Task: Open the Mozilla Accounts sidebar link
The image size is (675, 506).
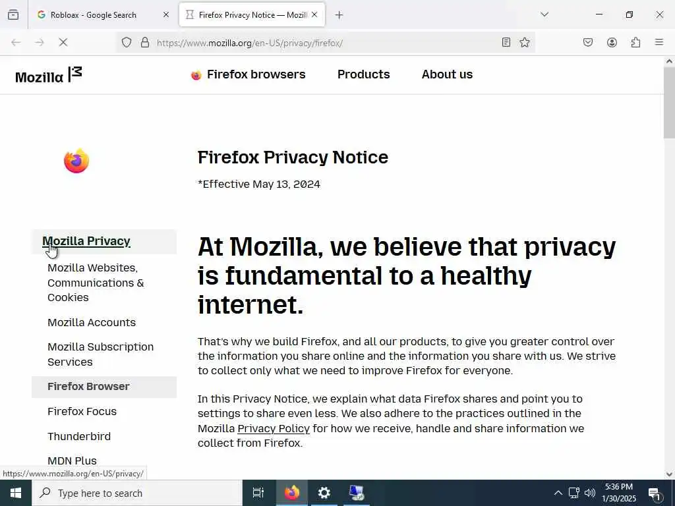Action: 92,322
